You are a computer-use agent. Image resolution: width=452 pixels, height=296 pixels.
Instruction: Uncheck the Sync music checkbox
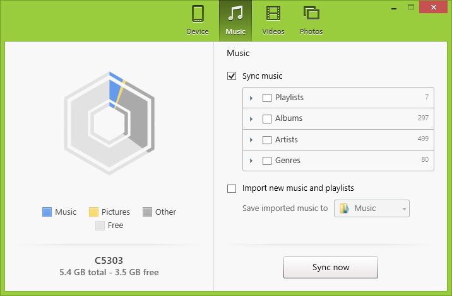(232, 76)
